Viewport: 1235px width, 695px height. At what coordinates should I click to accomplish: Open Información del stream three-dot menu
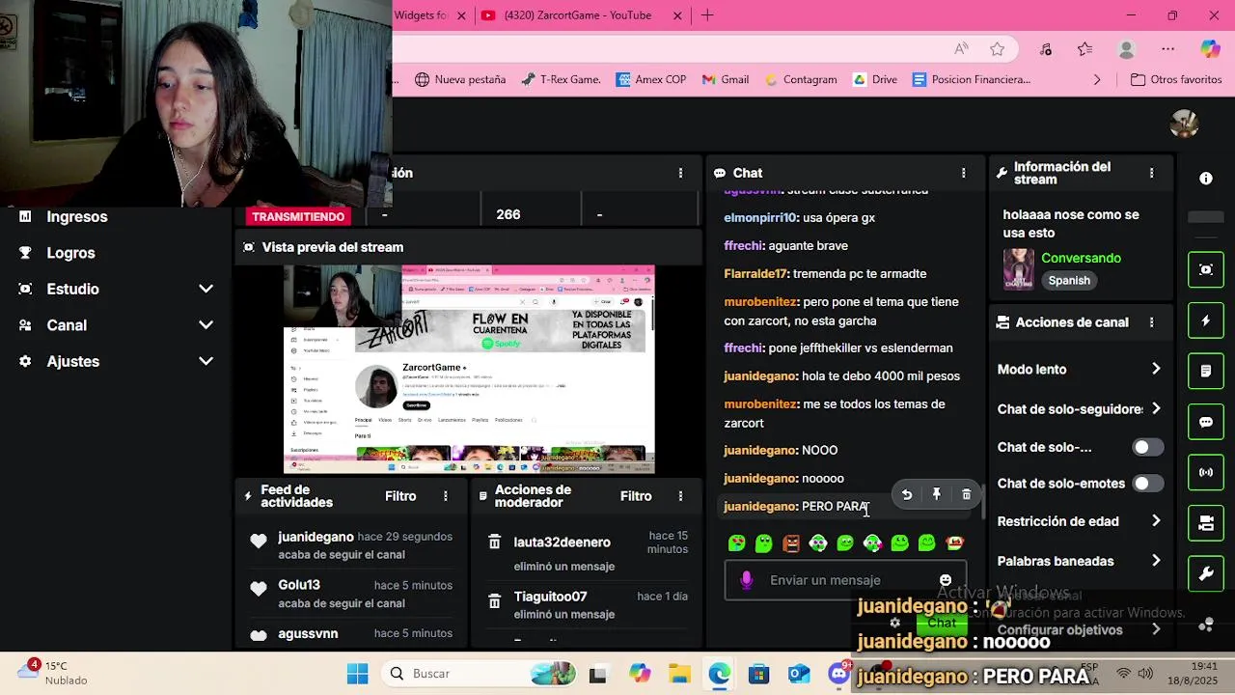click(1151, 173)
